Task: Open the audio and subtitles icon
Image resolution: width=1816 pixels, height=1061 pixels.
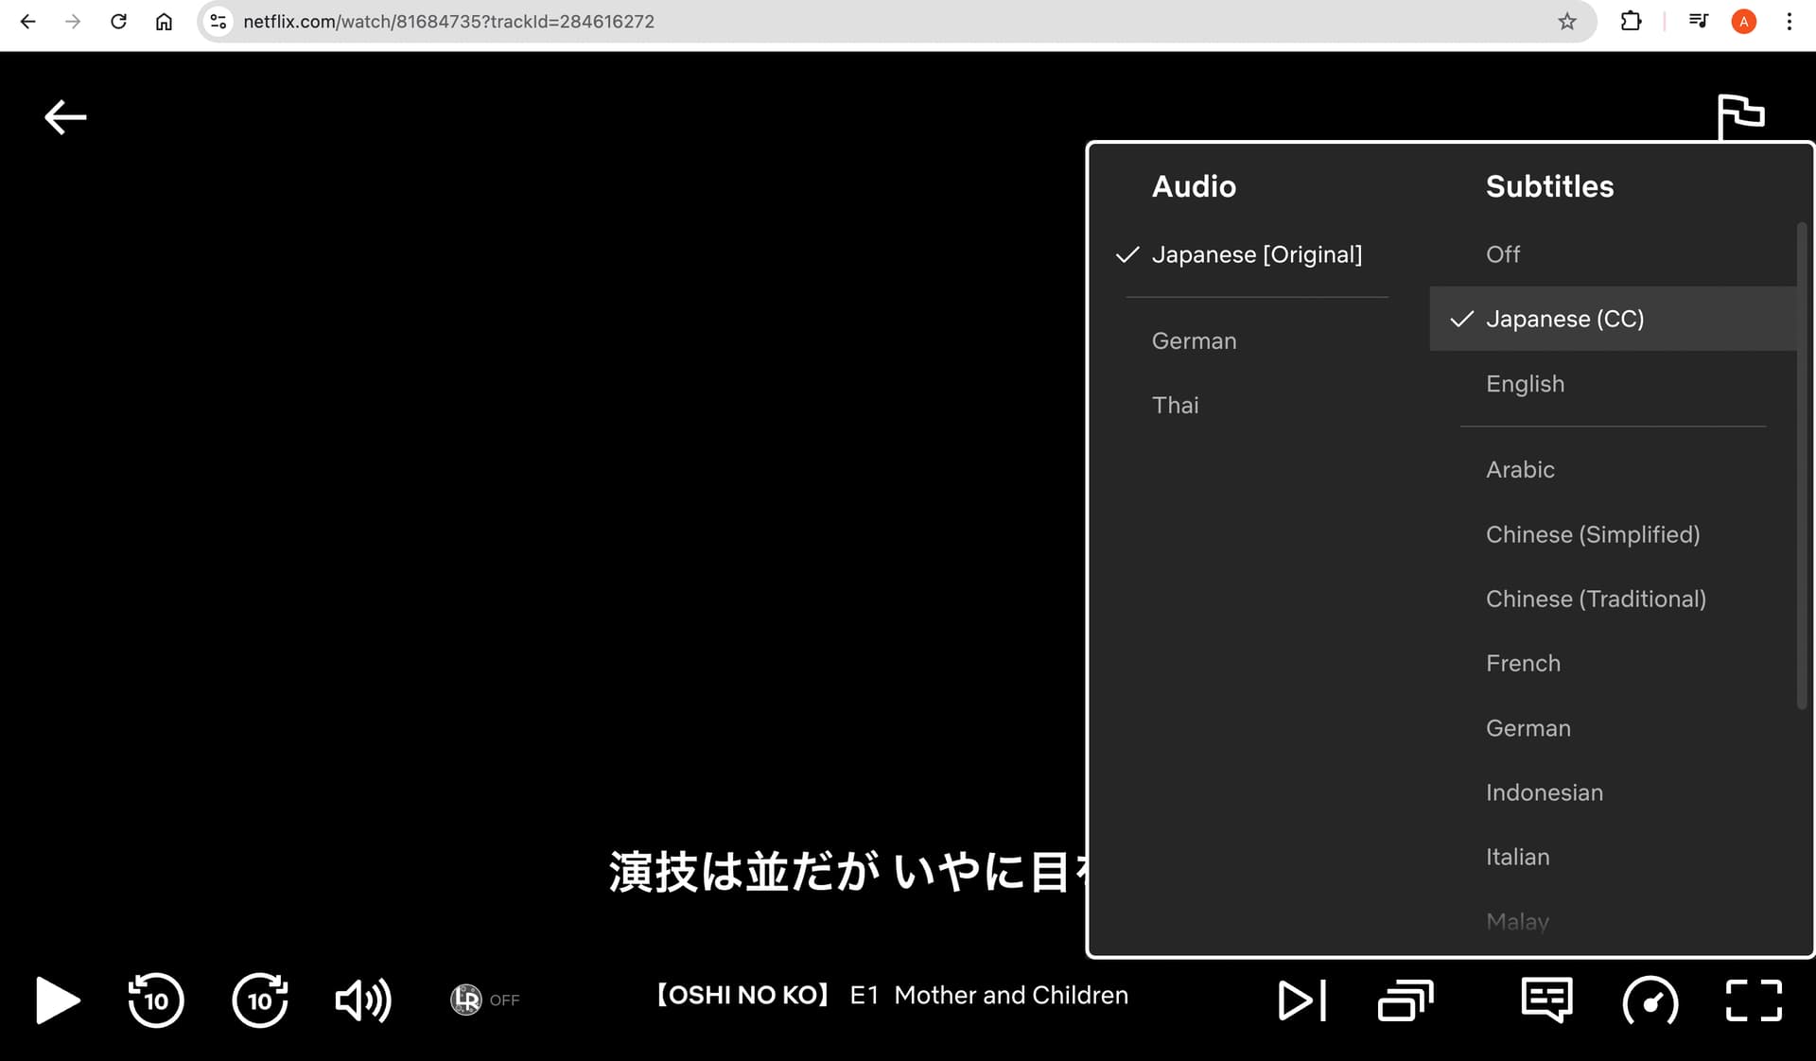Action: point(1546,1000)
